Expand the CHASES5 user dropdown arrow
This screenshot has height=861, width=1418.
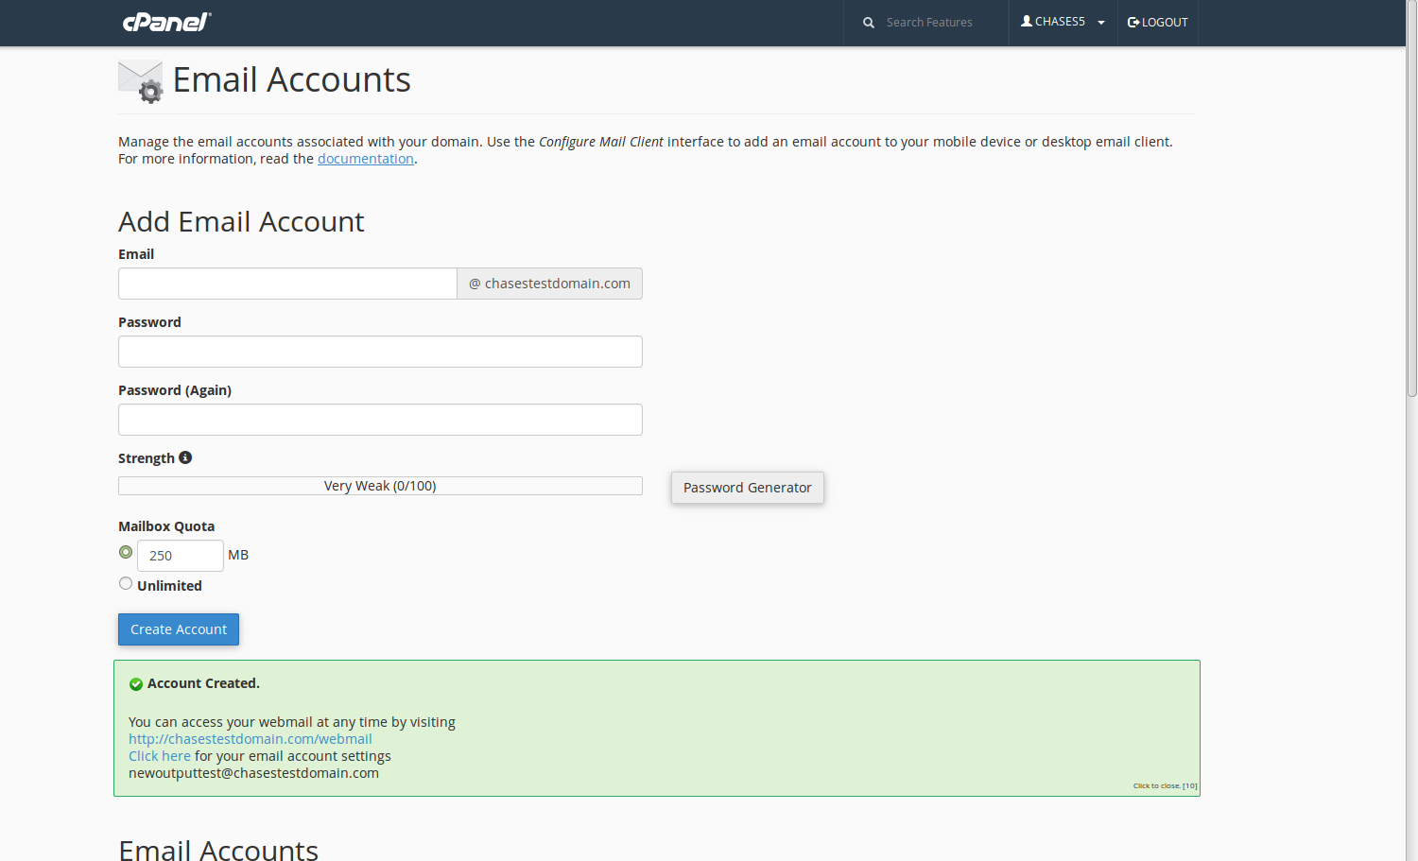pyautogui.click(x=1101, y=23)
